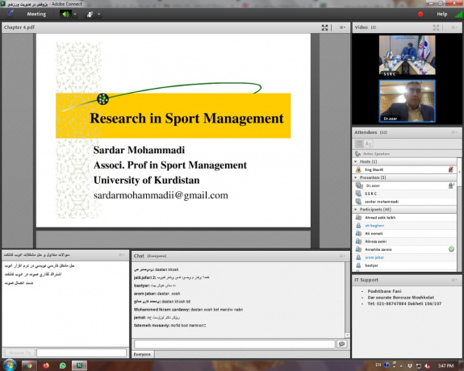Image resolution: width=464 pixels, height=371 pixels.
Task: Select participant Ali nemati
Action: coord(404,233)
